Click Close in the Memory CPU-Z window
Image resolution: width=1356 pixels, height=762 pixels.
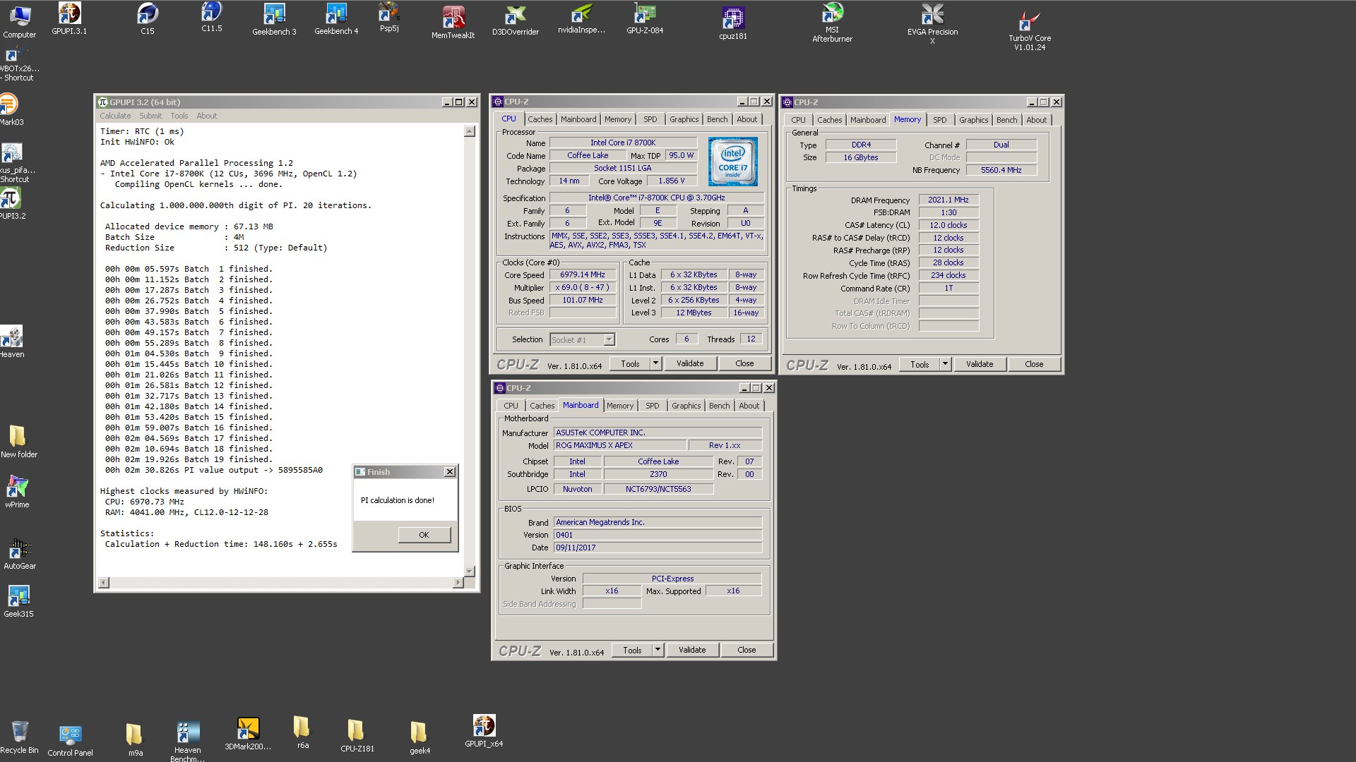click(x=1034, y=364)
